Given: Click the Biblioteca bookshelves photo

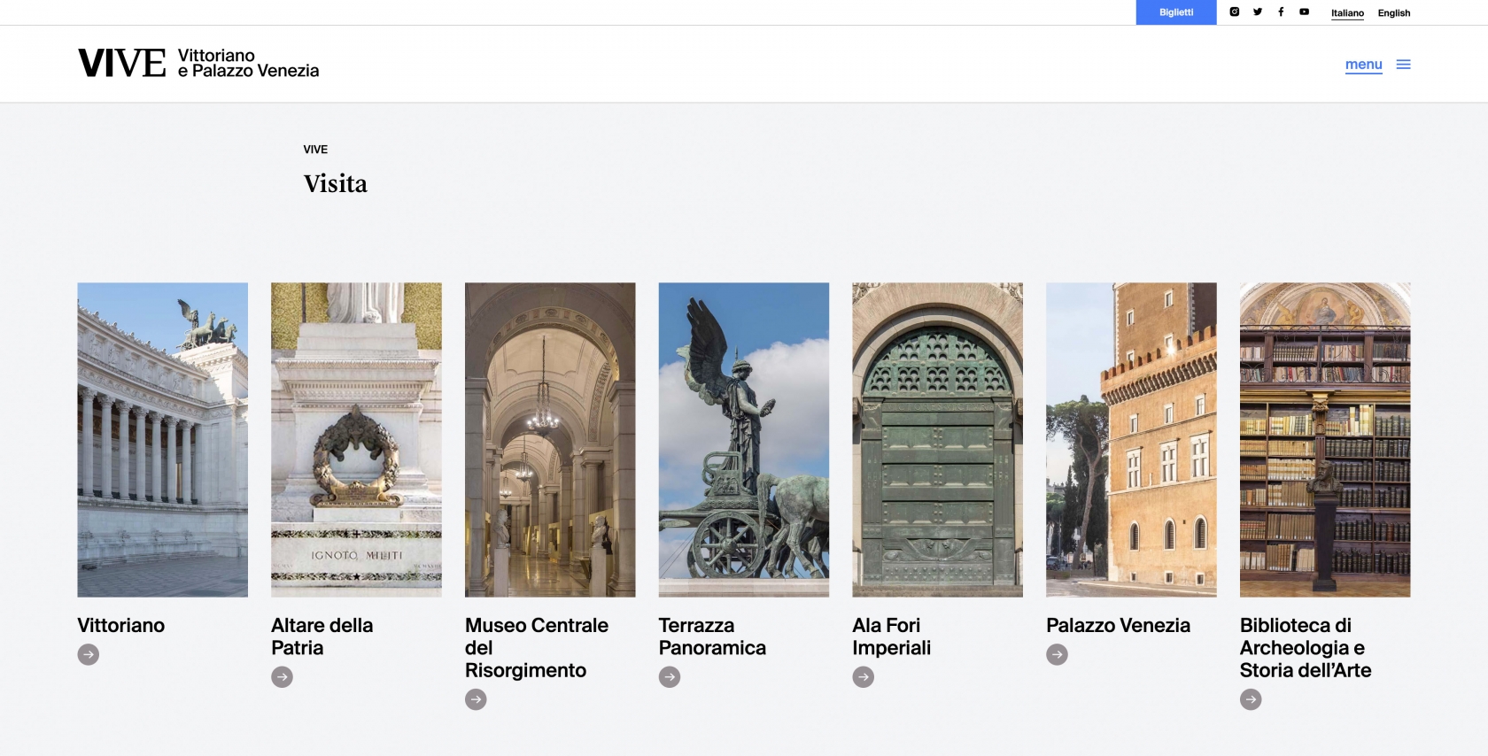Looking at the screenshot, I should click(x=1325, y=440).
